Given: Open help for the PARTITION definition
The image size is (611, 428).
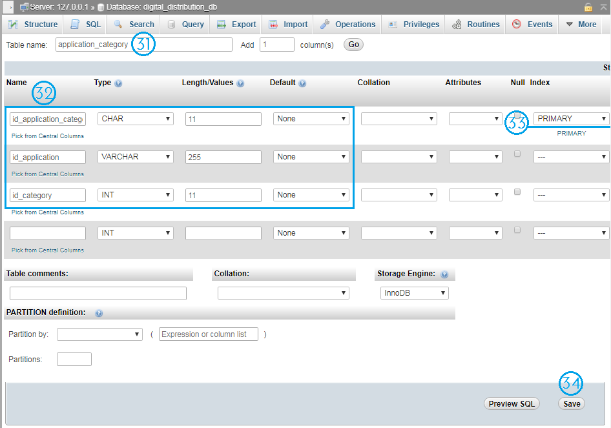Looking at the screenshot, I should [x=98, y=313].
